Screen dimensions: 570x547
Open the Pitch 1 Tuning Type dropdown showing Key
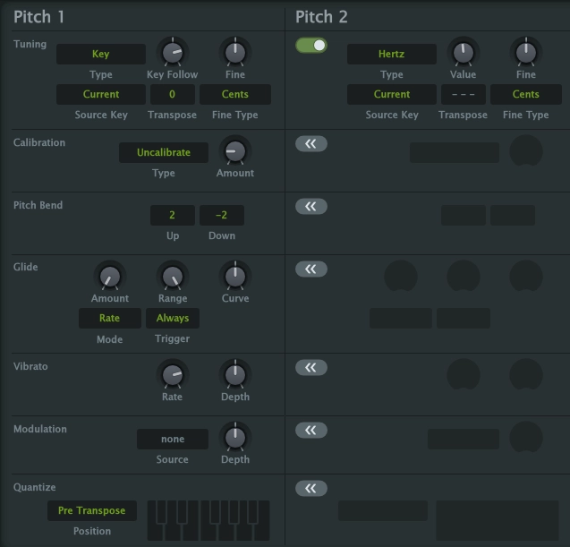point(101,55)
